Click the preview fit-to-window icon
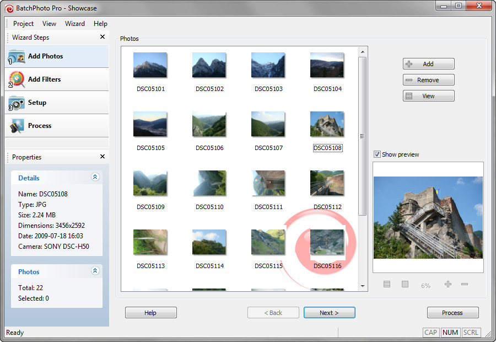 click(387, 284)
